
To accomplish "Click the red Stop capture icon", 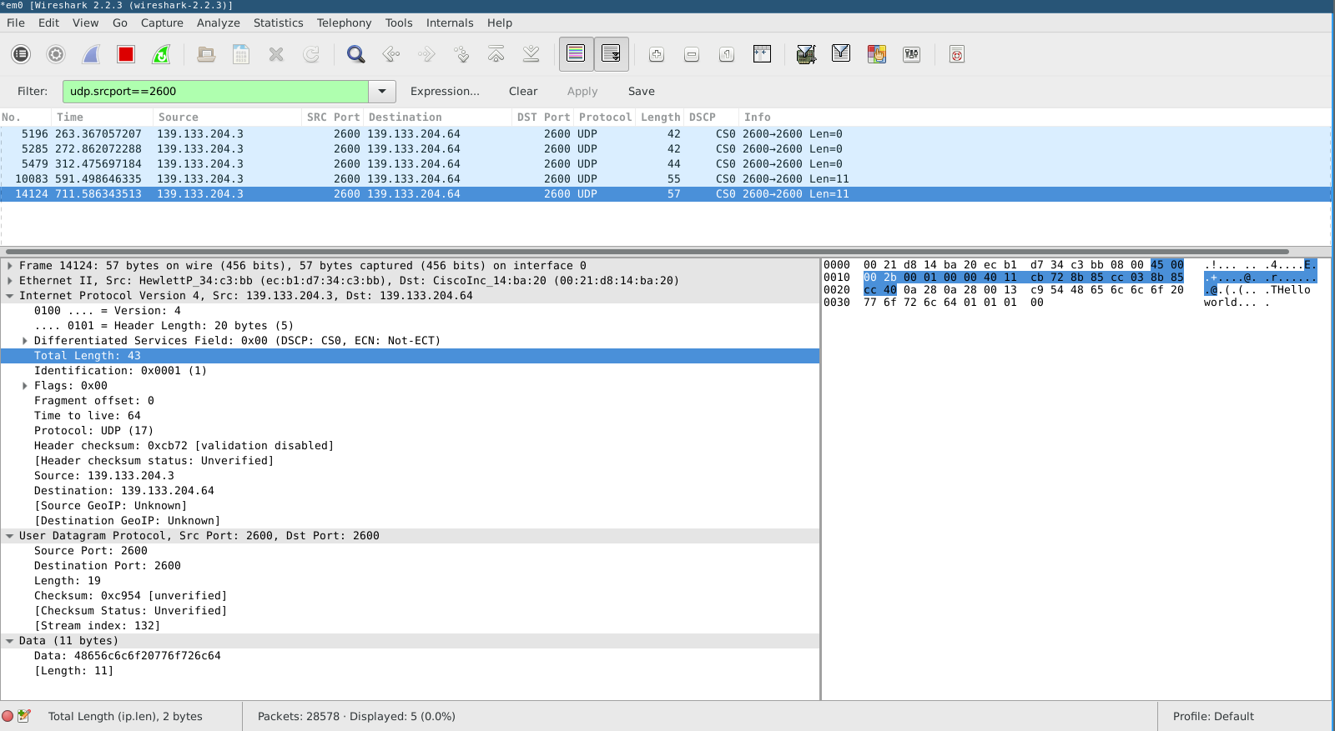I will tap(126, 55).
